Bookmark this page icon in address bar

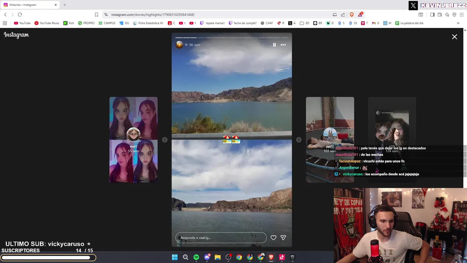pyautogui.click(x=96, y=15)
